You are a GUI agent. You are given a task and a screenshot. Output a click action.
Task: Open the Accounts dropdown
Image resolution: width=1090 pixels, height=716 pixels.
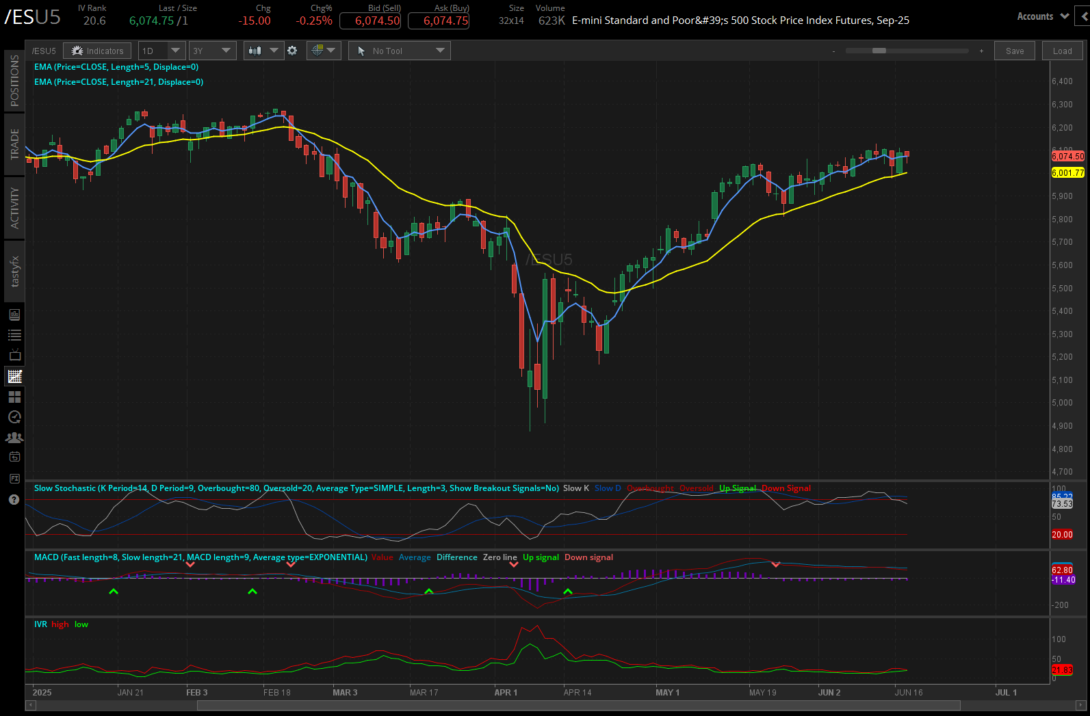tap(1043, 16)
